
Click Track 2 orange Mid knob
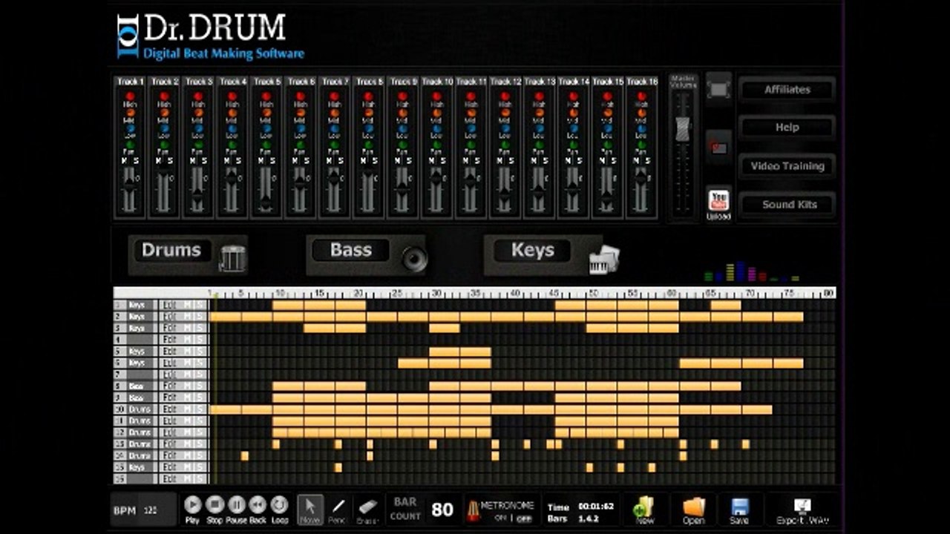click(x=164, y=113)
